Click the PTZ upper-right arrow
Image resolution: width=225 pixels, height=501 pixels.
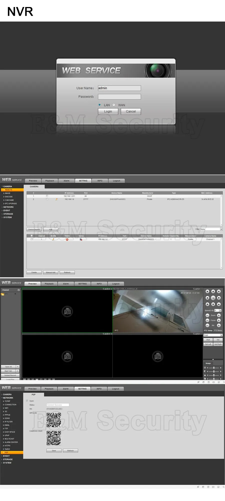point(219,291)
